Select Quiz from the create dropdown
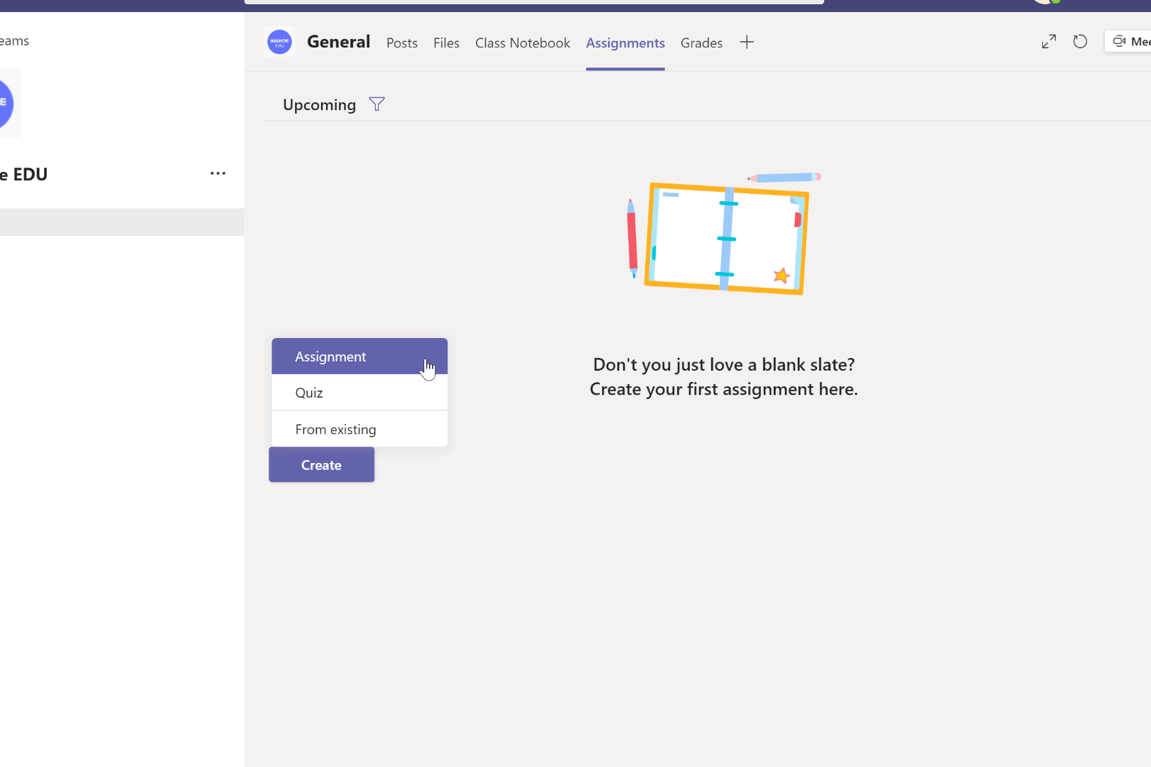The width and height of the screenshot is (1151, 767). click(308, 392)
